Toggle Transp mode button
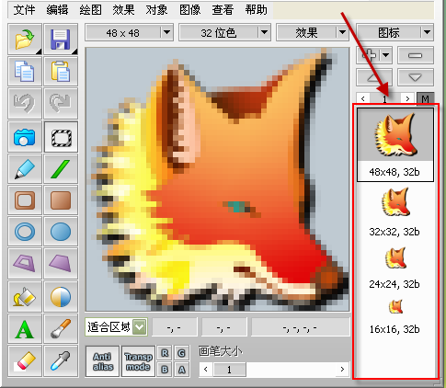This screenshot has height=388, width=446. 138,361
